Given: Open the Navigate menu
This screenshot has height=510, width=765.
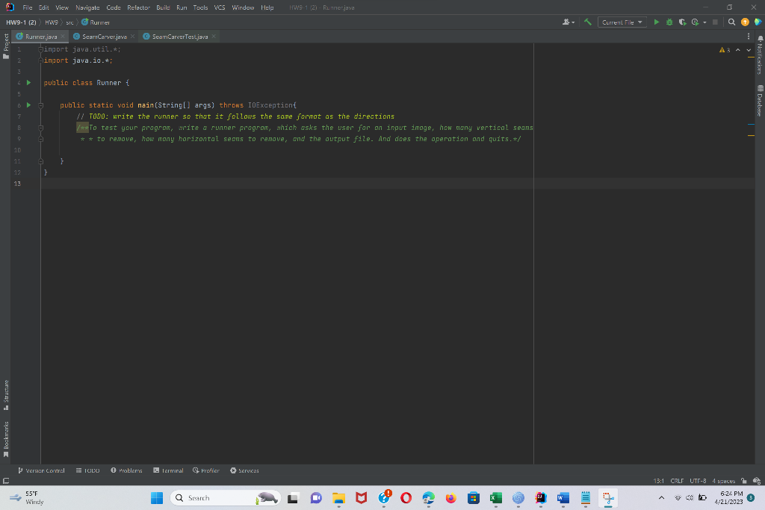Looking at the screenshot, I should tap(87, 7).
